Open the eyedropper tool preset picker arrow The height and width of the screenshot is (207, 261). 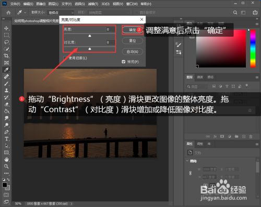click(x=25, y=13)
